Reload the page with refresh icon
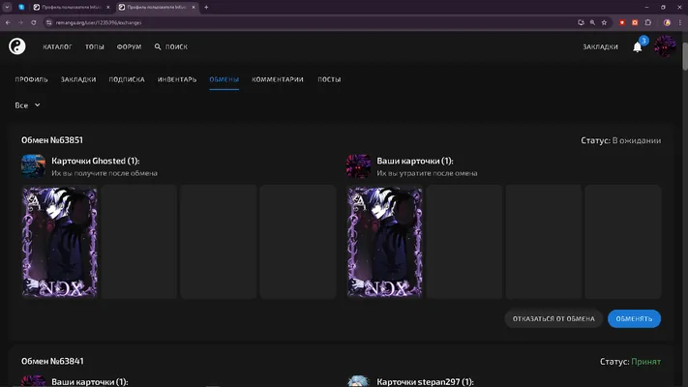This screenshot has width=688, height=387. pyautogui.click(x=33, y=22)
